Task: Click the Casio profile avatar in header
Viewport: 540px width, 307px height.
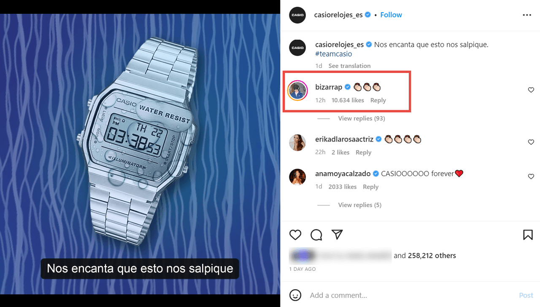Action: coord(297,15)
